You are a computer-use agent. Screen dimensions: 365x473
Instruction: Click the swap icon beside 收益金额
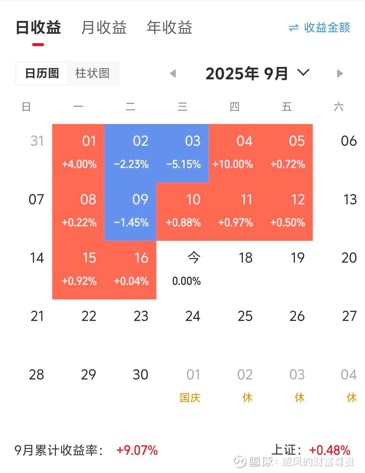[294, 28]
